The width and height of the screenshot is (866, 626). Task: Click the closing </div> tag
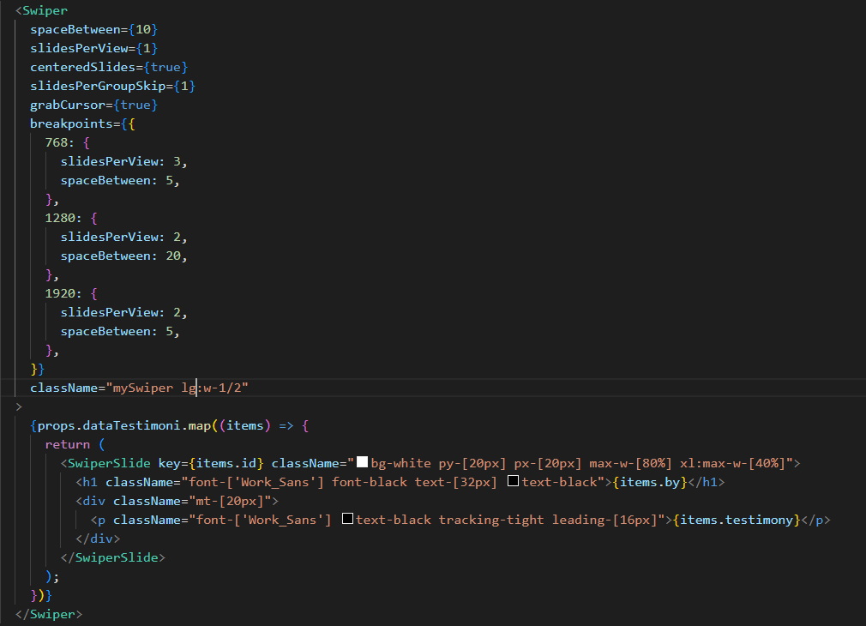click(98, 539)
